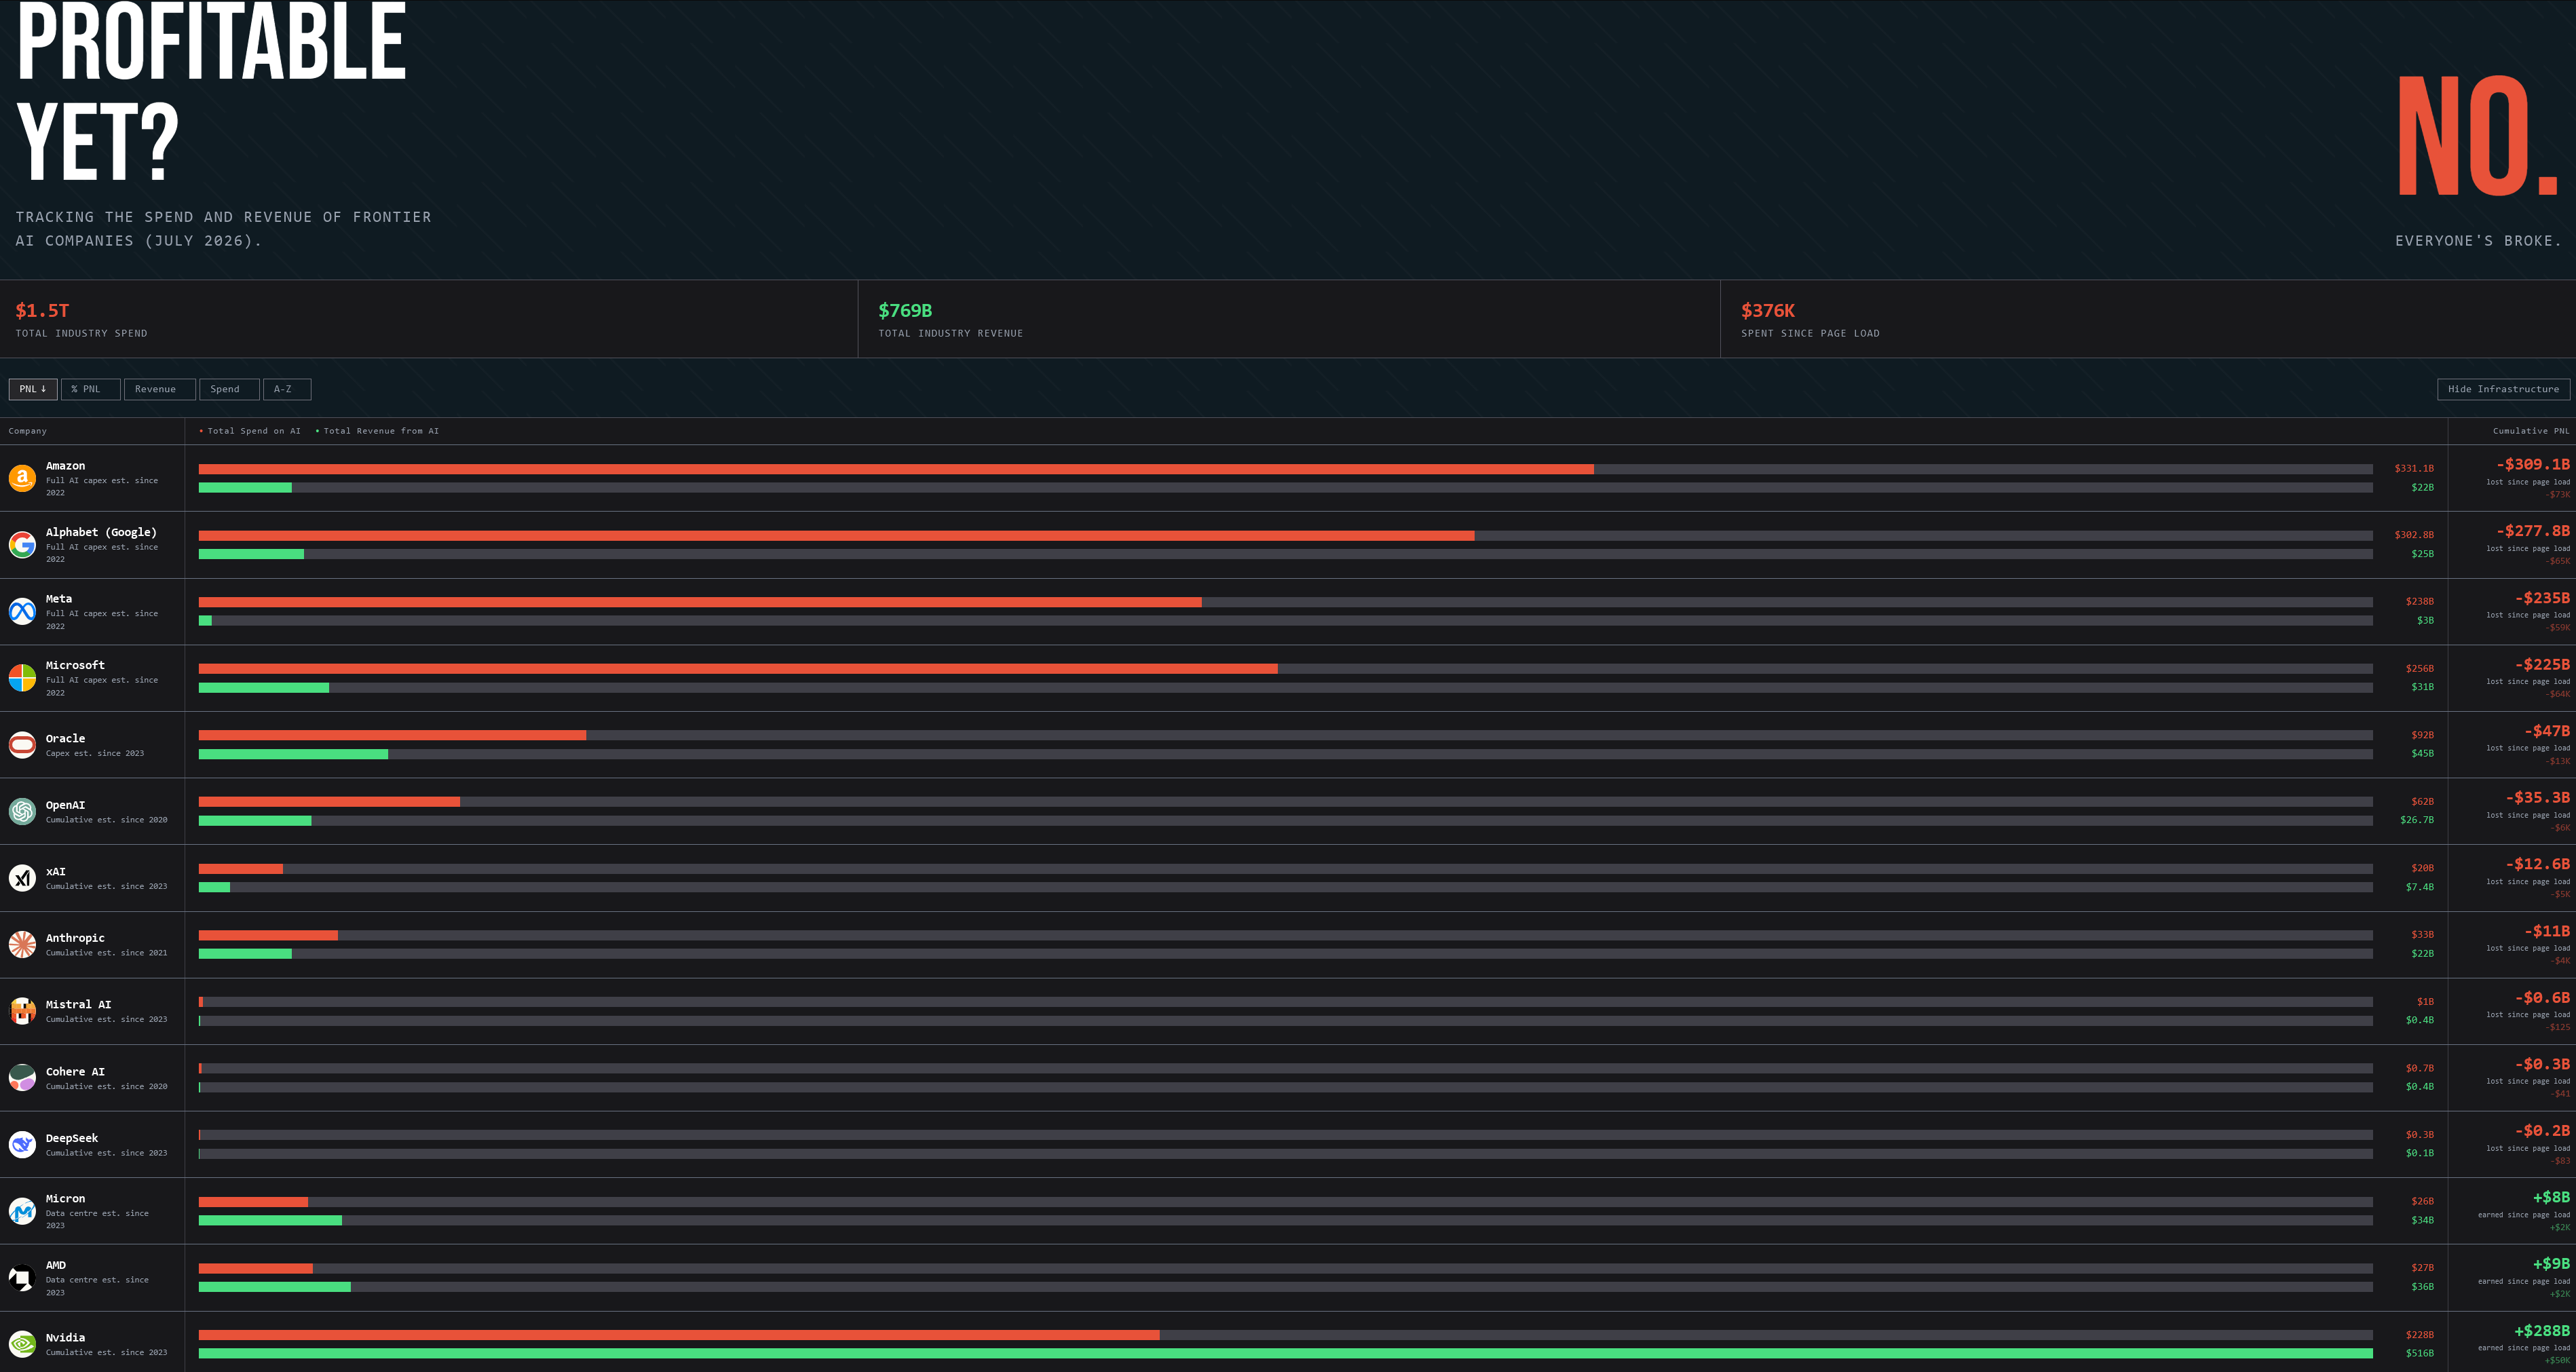This screenshot has height=1372, width=2576.
Task: Sort companies alphabetically with A-Z
Action: [287, 389]
